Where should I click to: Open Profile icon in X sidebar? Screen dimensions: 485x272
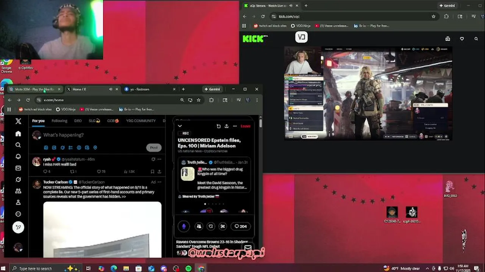18,202
